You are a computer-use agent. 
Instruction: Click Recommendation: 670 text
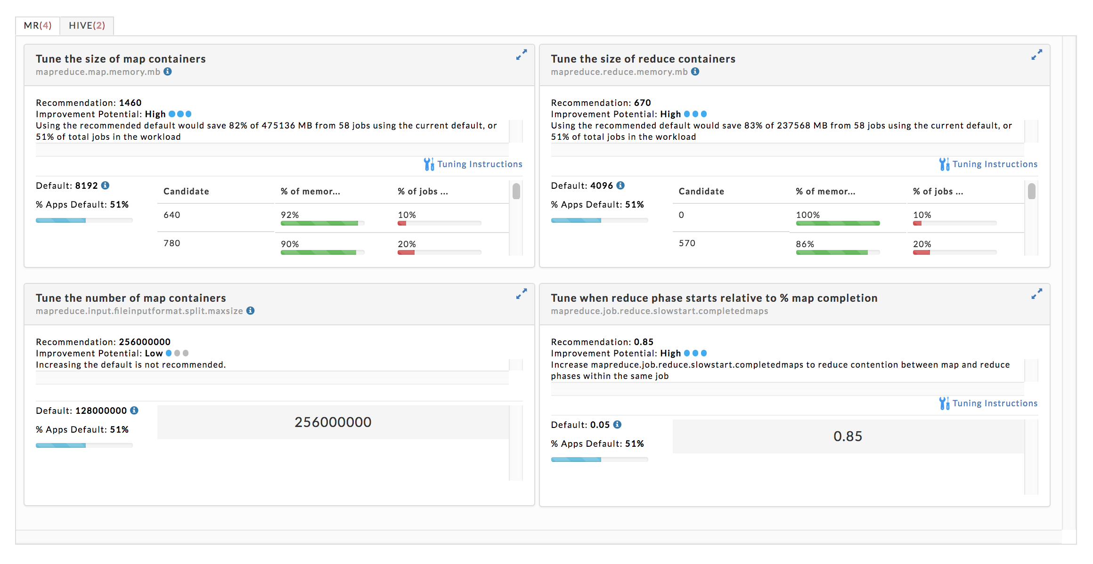[x=601, y=103]
